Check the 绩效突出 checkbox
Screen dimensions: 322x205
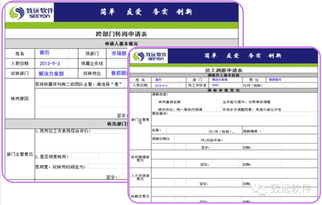(x=155, y=109)
